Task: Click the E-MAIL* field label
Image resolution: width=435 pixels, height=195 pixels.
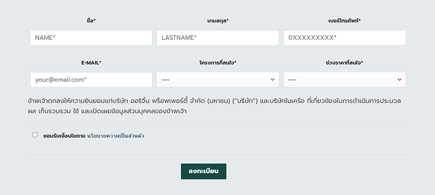Action: tap(91, 63)
